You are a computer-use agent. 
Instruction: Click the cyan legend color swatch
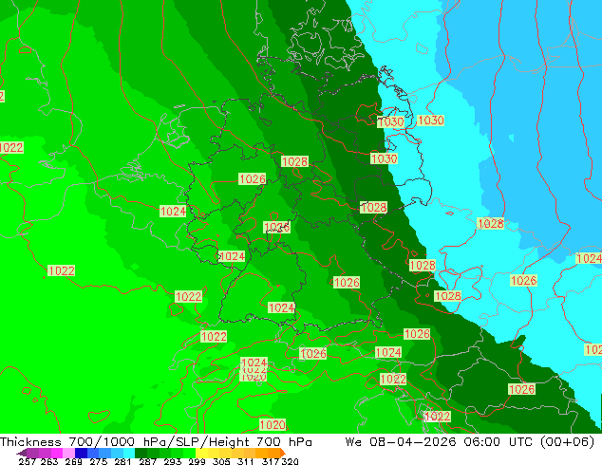[x=129, y=453]
